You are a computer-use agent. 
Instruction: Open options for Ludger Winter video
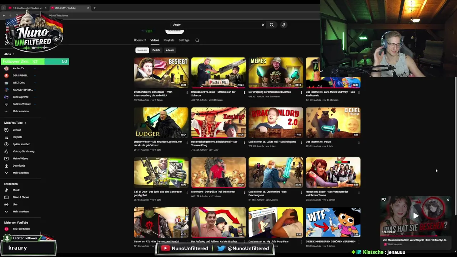(x=187, y=142)
